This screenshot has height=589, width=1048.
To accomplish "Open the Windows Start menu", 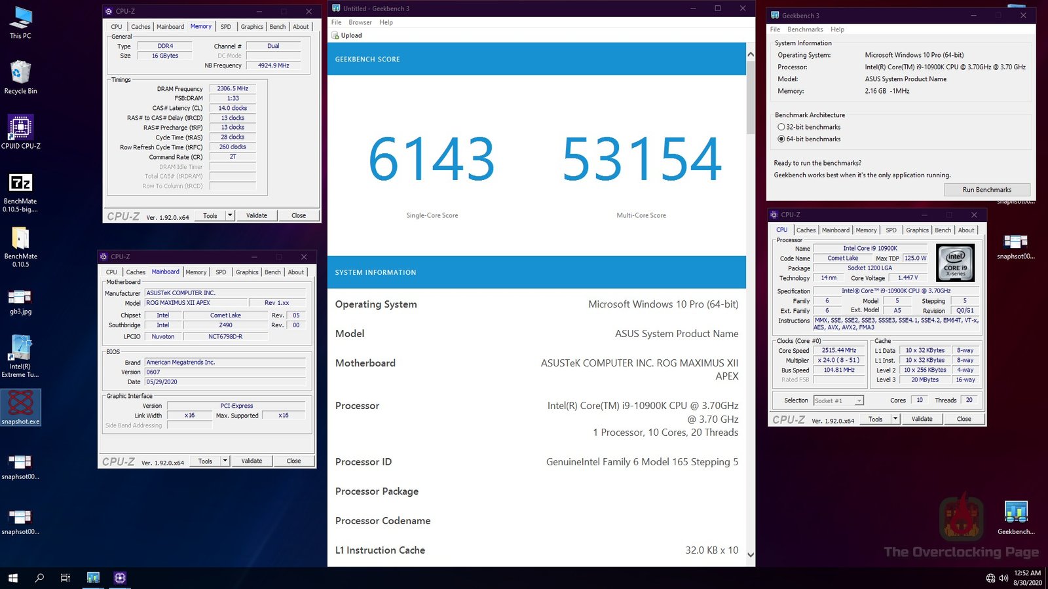I will click(x=12, y=578).
